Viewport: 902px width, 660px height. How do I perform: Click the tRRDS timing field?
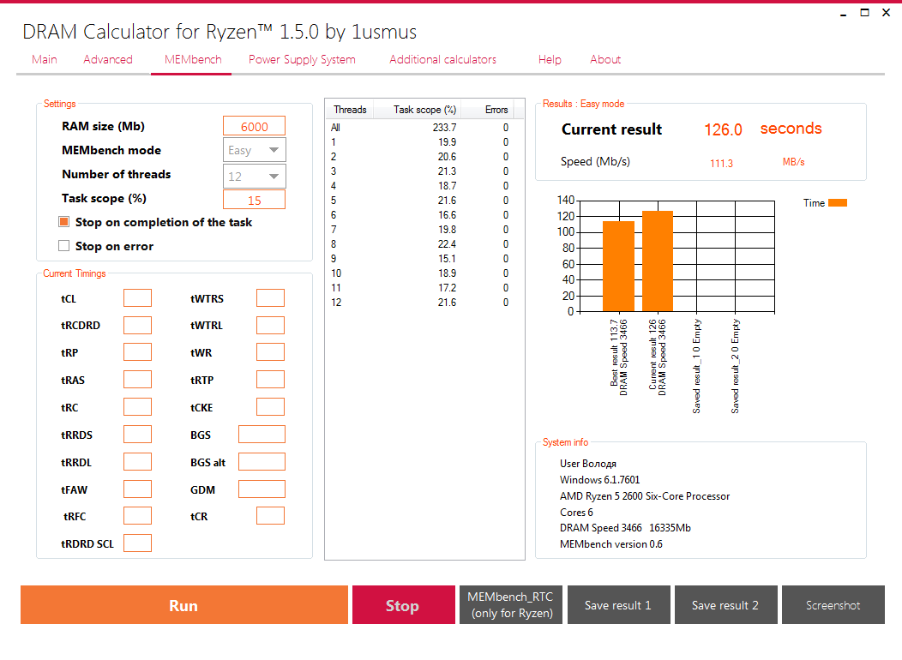[x=137, y=435]
